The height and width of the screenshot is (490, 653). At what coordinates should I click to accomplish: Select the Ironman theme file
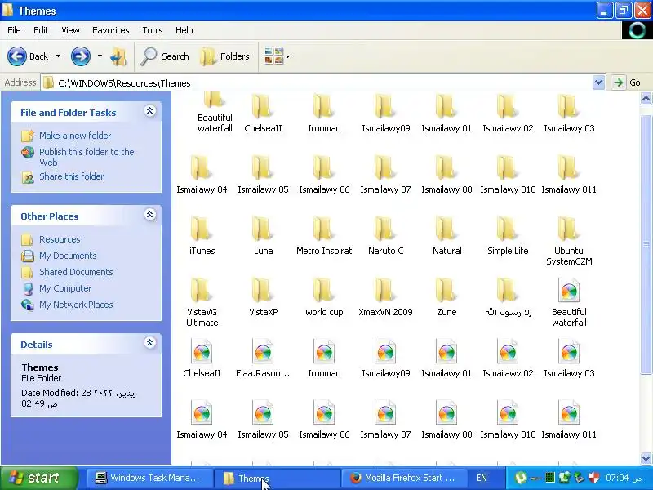tap(324, 358)
